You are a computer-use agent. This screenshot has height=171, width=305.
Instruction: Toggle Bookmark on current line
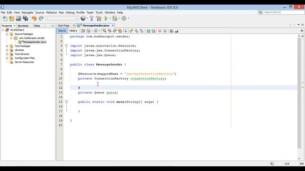(x=142, y=31)
